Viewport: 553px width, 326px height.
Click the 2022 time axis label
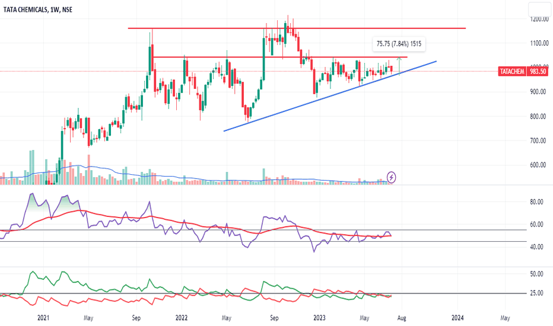(x=182, y=318)
